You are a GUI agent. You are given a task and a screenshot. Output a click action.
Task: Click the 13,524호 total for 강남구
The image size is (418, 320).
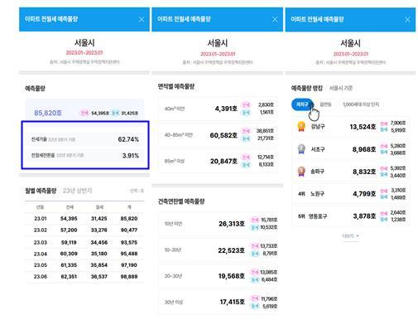(363, 127)
